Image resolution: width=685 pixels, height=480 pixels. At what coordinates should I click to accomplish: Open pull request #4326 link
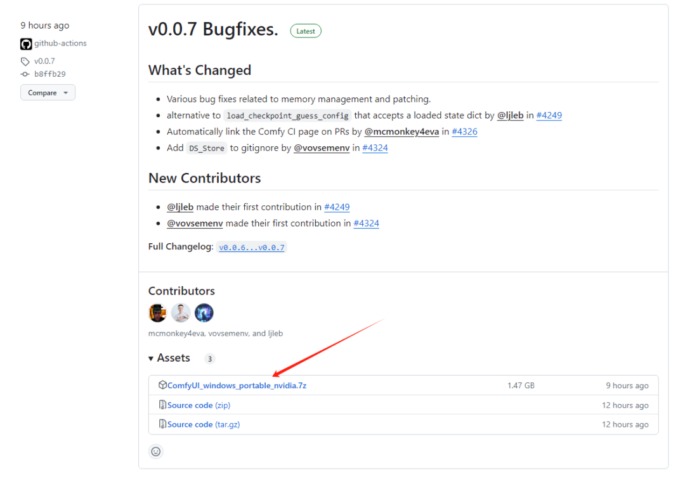pyautogui.click(x=464, y=132)
